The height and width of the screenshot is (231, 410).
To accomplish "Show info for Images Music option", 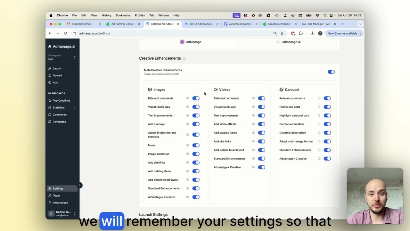I will coord(188,145).
